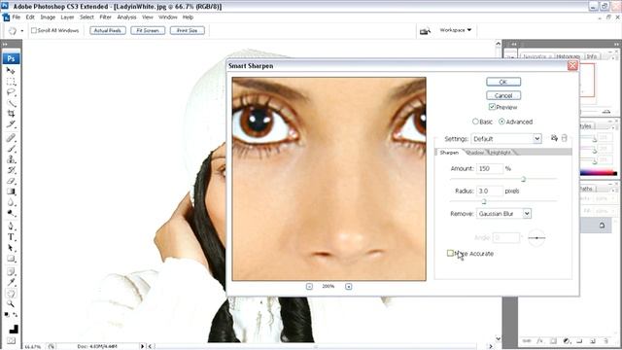622x350 pixels.
Task: Click the Amount value field
Action: 490,168
